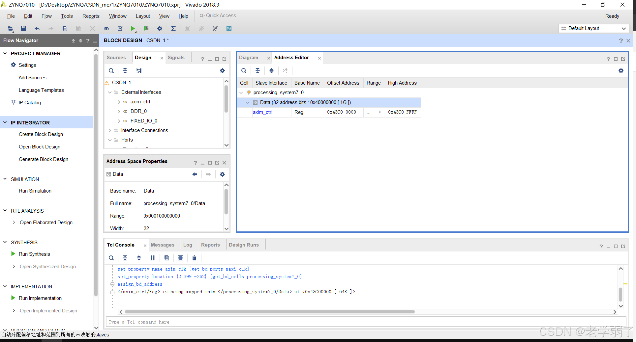
Task: Click the Copy icon in main toolbar
Action: 65,29
